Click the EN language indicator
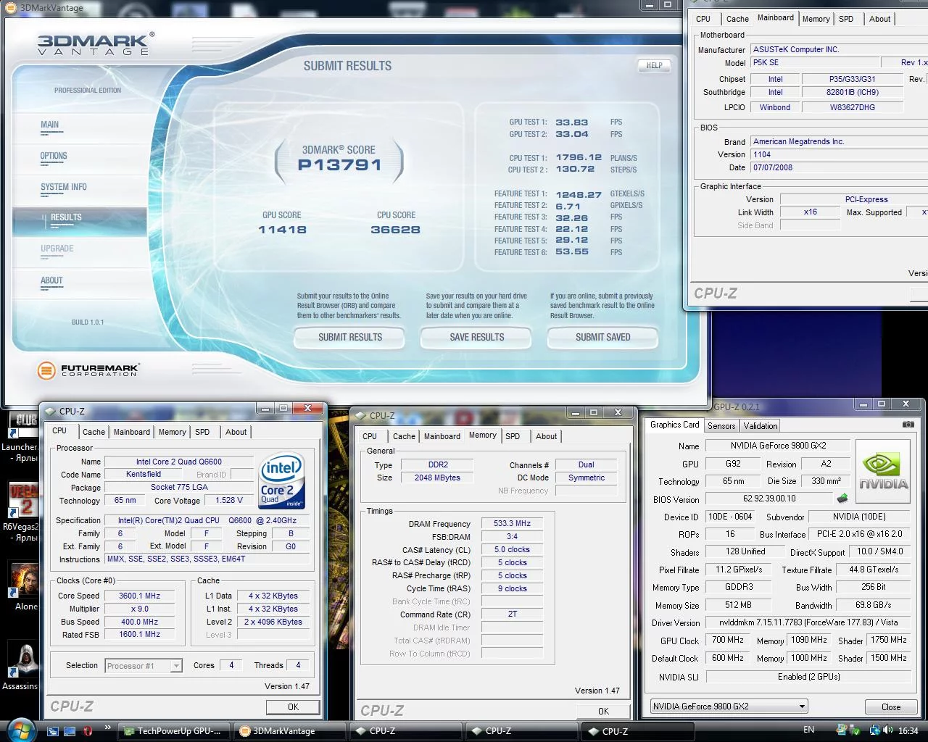This screenshot has width=928, height=742. [808, 730]
